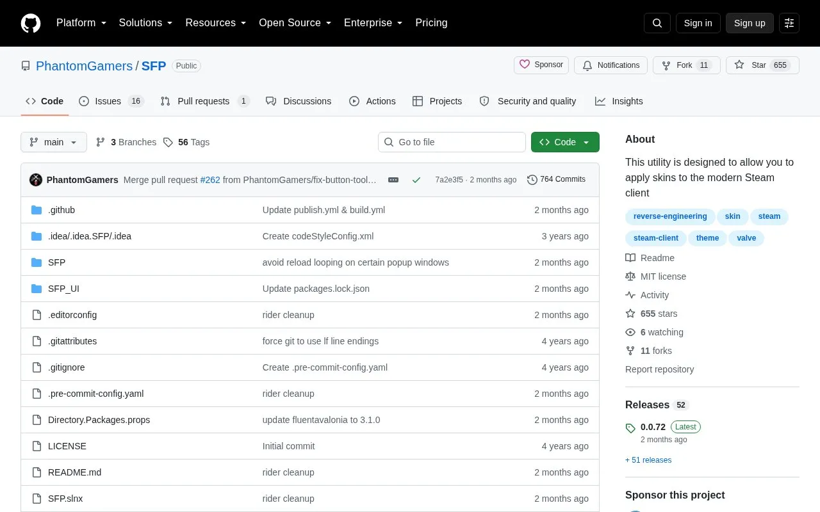Open the Activity link in About
820x512 pixels.
(x=648, y=295)
